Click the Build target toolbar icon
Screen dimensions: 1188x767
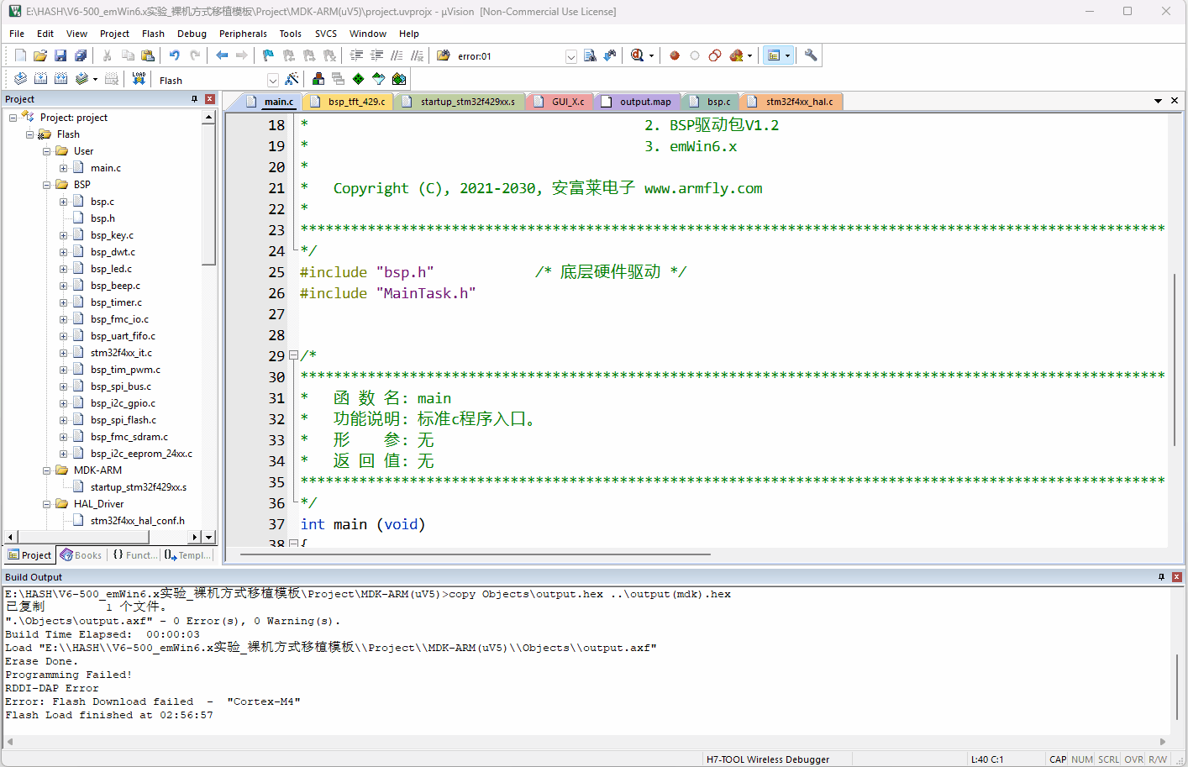(39, 79)
